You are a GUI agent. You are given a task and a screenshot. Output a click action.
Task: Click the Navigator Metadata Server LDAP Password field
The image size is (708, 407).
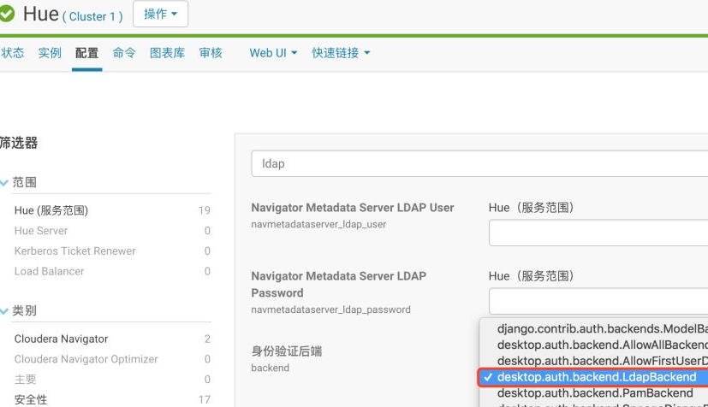(x=598, y=301)
